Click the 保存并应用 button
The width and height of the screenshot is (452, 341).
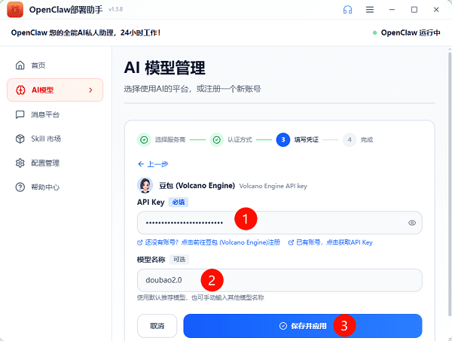(303, 326)
